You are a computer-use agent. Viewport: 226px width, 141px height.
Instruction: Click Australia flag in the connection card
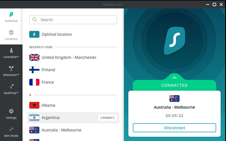point(174,99)
